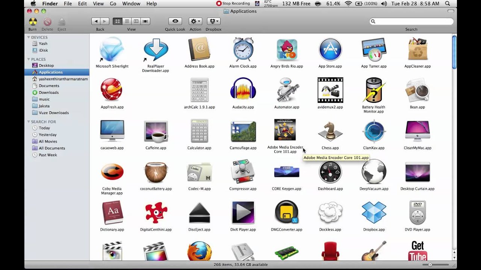This screenshot has height=270, width=481.
Task: Collapse the PLACES sidebar section
Action: (29, 59)
